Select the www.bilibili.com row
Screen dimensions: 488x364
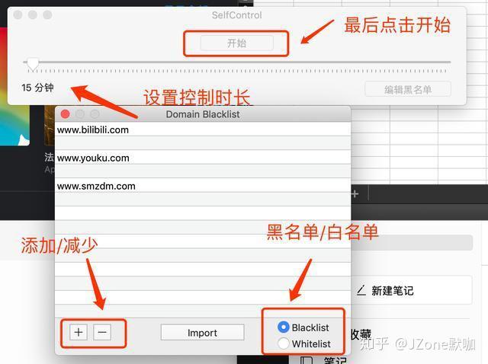[203, 129]
